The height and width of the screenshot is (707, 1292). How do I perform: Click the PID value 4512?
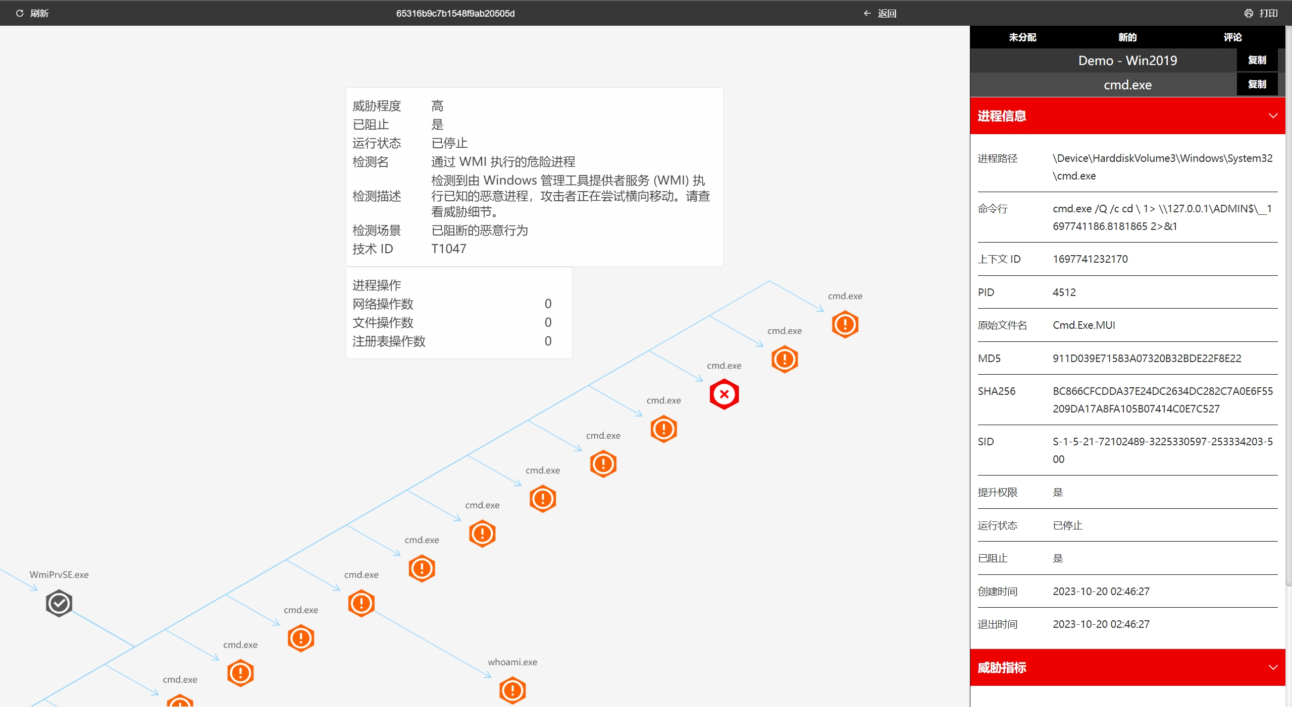[x=1064, y=292]
